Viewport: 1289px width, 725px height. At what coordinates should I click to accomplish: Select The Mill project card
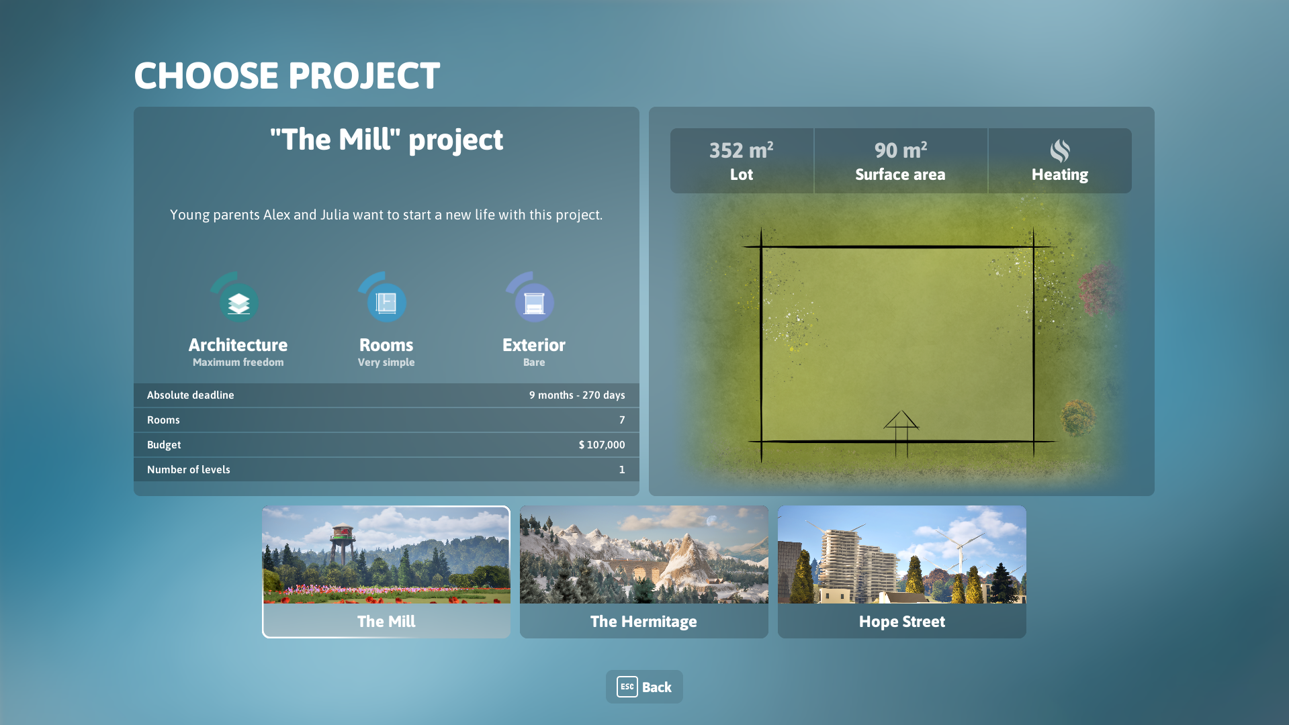[386, 572]
